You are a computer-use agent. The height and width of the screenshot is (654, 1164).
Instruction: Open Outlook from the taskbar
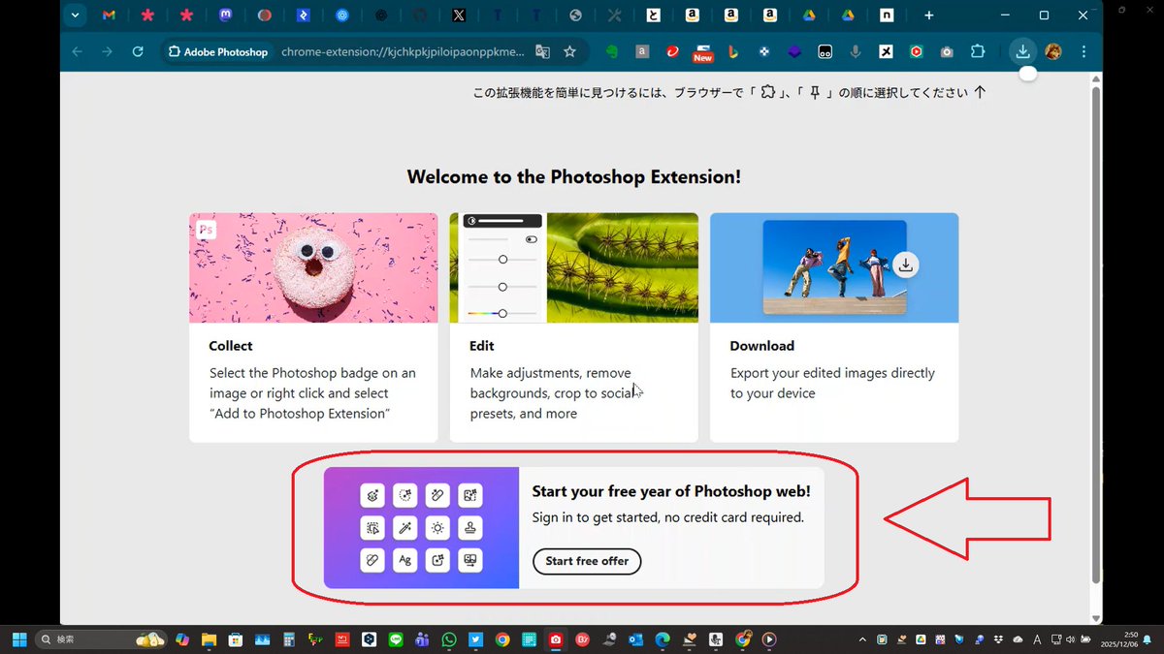[x=636, y=639]
